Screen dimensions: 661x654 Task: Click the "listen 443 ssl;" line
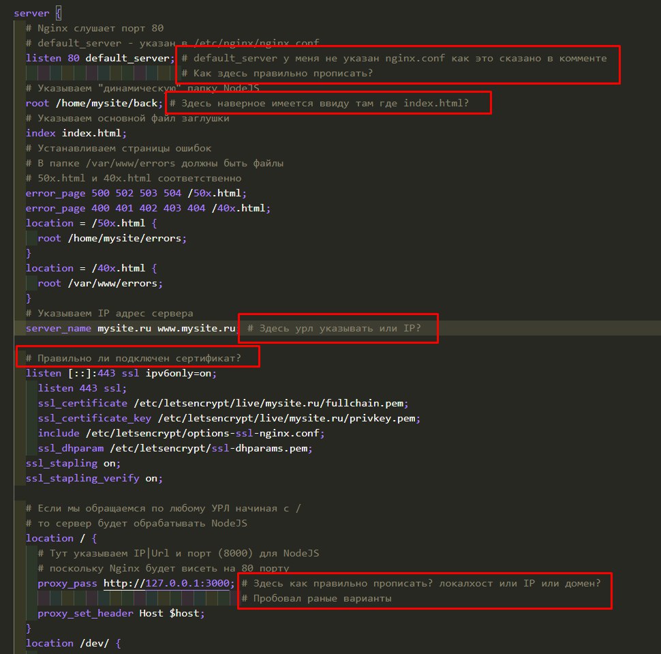pyautogui.click(x=82, y=388)
